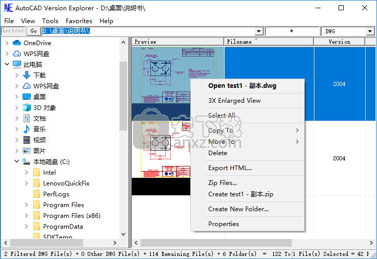377x259 pixels.
Task: Click the Go button
Action: click(x=34, y=31)
